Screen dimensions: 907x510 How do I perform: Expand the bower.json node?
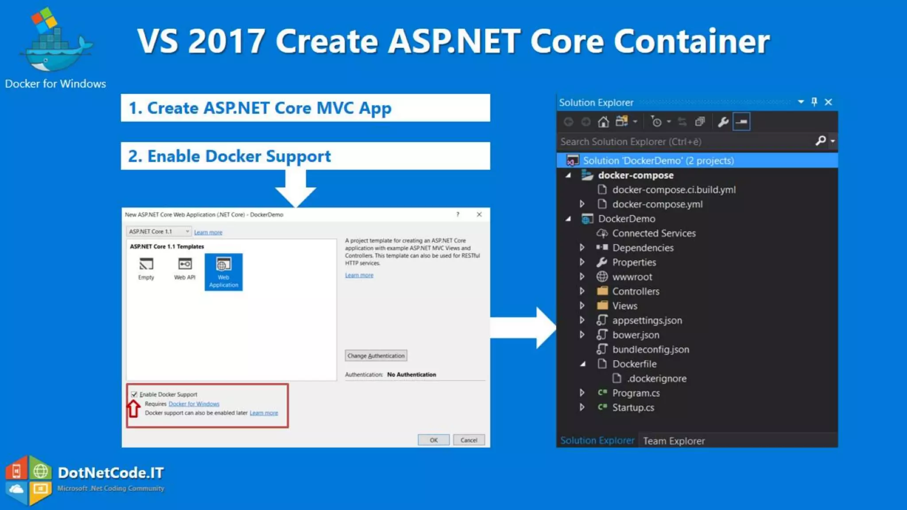pos(582,335)
